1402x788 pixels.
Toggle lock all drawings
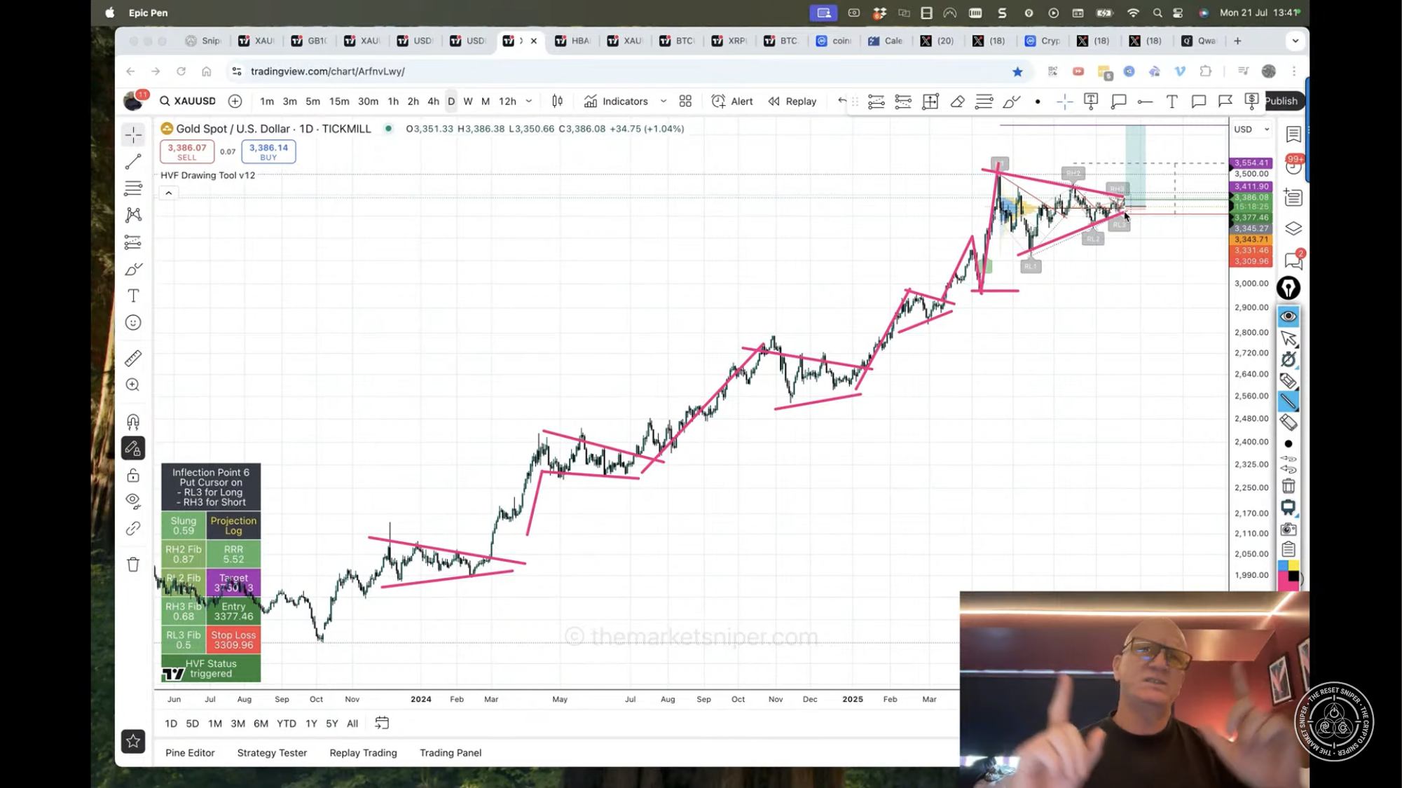133,476
